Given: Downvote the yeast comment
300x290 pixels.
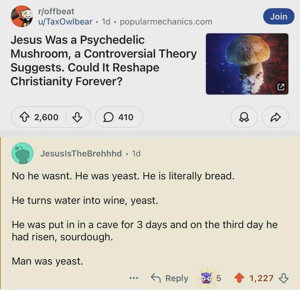Looking at the screenshot, I should [284, 278].
